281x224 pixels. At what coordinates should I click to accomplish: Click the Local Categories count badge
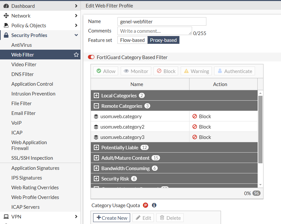coord(142,95)
